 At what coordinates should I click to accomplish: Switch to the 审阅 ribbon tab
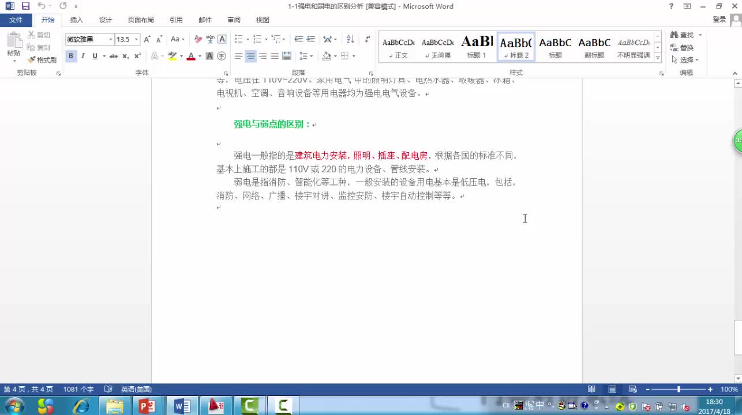coord(234,20)
